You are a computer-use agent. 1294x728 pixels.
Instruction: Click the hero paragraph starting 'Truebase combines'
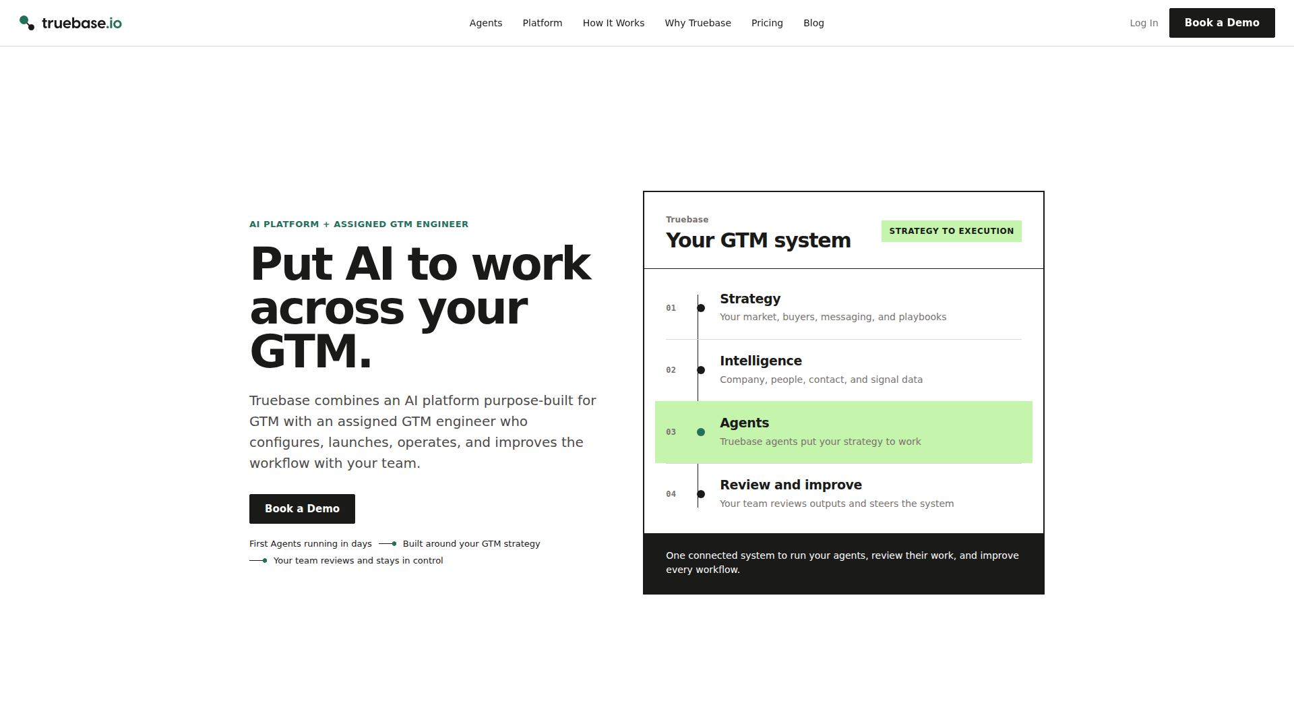(423, 432)
